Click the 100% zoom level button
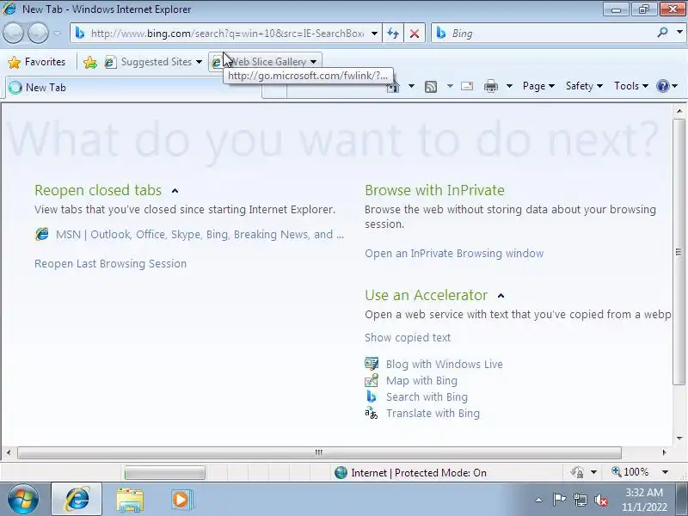Screen dimensions: 688x516 630,472
